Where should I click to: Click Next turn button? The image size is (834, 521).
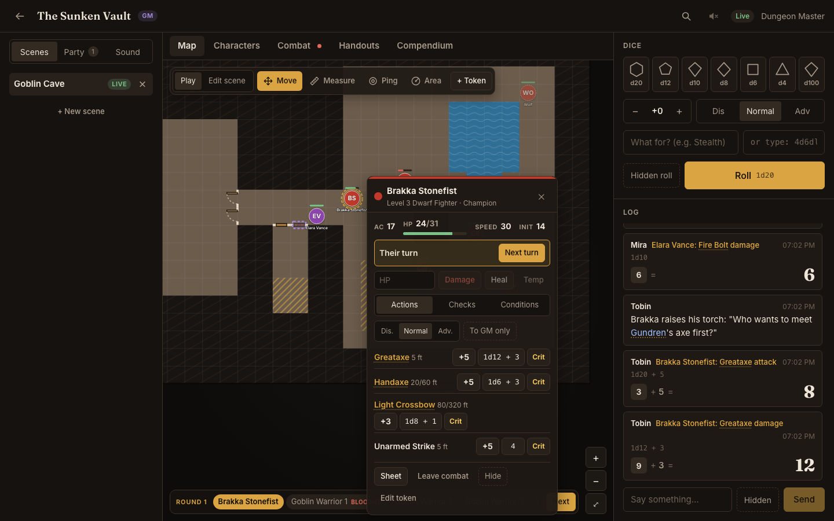point(522,253)
